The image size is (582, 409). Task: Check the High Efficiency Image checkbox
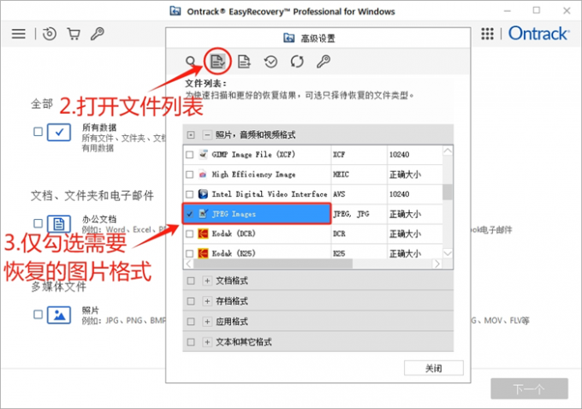click(190, 174)
